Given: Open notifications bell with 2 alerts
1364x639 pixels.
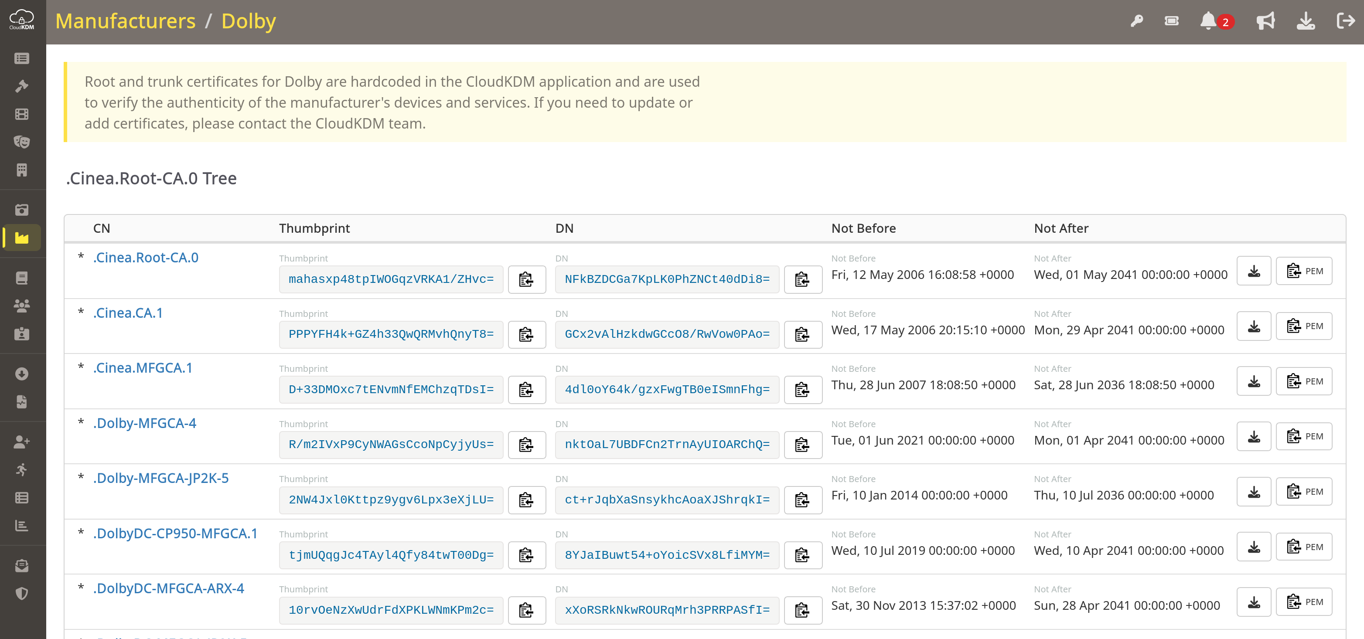Looking at the screenshot, I should coord(1216,21).
